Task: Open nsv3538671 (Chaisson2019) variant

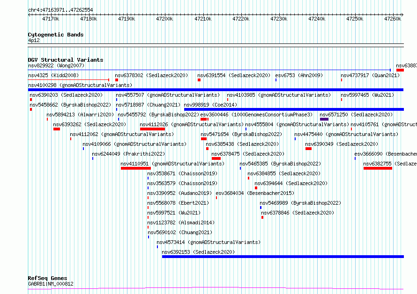Action: click(x=182, y=173)
